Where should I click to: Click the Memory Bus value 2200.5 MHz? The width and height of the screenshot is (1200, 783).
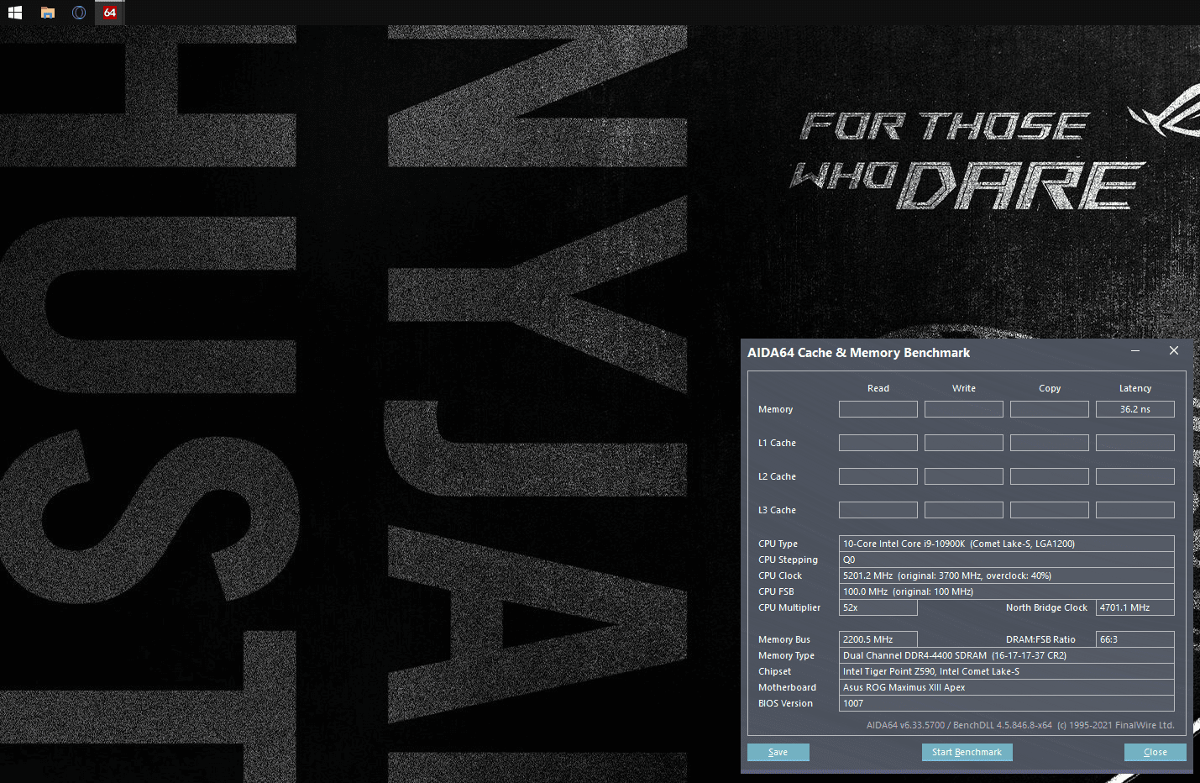(x=878, y=639)
